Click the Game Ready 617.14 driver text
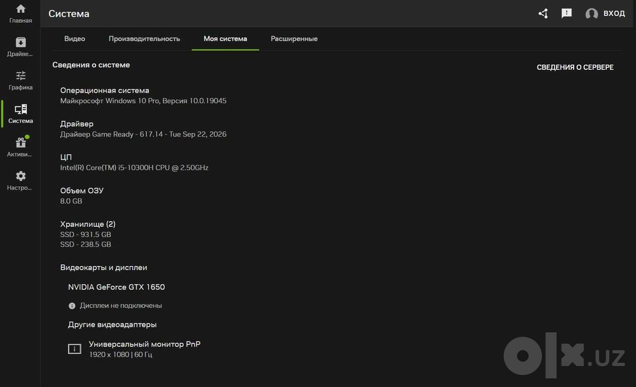The image size is (636, 387). [x=143, y=134]
